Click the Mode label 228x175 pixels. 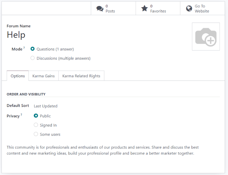[17, 49]
